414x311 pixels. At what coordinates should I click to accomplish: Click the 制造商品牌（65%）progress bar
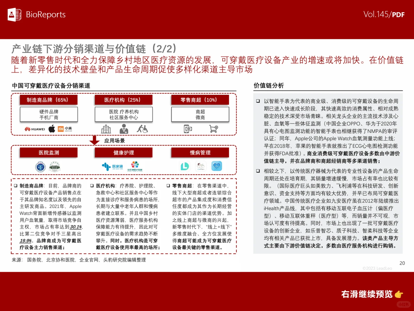coord(48,100)
